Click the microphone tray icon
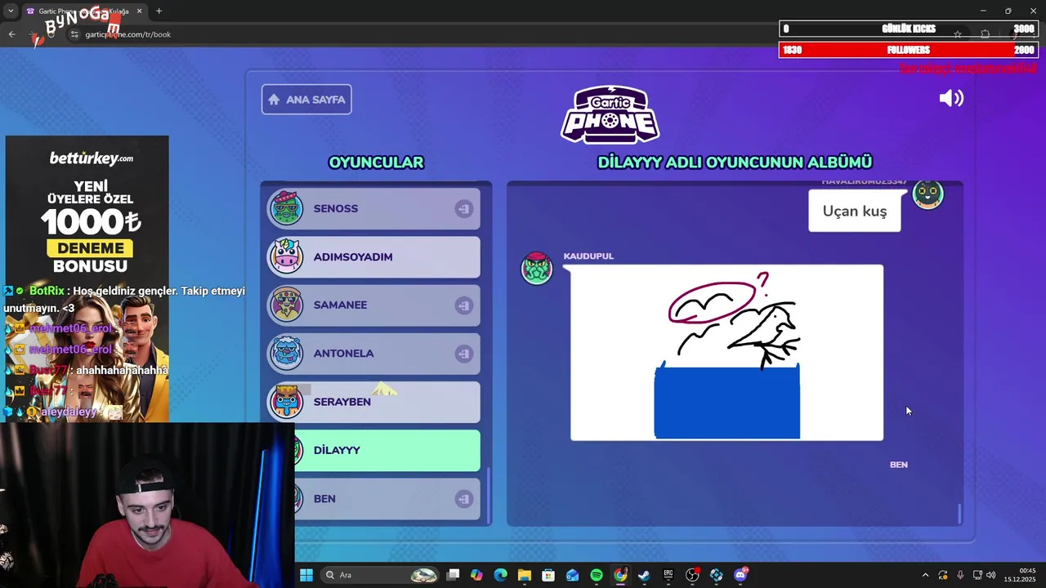 click(960, 575)
